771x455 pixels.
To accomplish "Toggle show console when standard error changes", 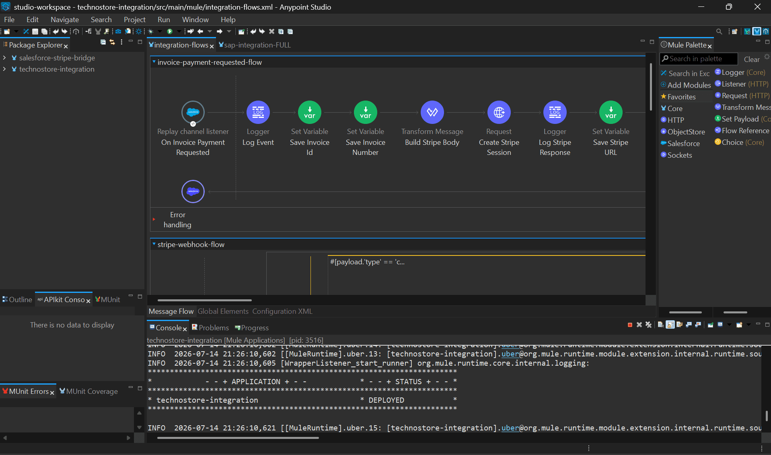I will point(698,325).
